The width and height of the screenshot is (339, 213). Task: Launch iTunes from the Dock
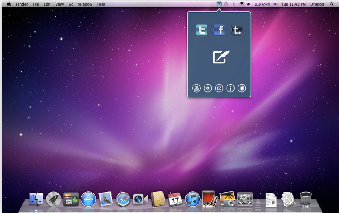[x=193, y=199]
